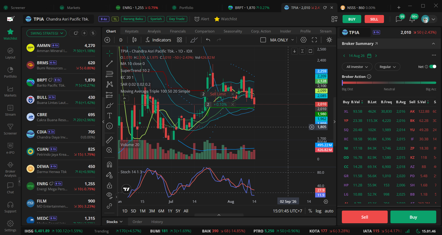This screenshot has width=442, height=235.
Task: Open the indicator templates grid icon
Action: 179,40
